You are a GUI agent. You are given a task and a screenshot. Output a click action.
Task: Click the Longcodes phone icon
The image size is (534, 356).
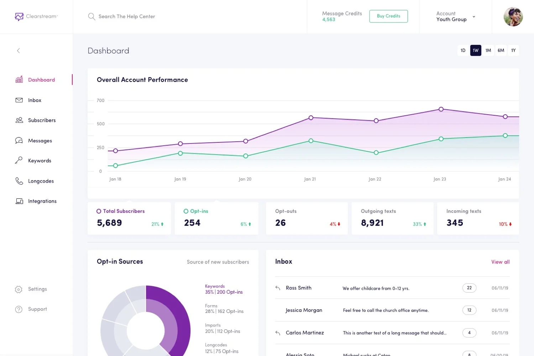click(x=19, y=181)
